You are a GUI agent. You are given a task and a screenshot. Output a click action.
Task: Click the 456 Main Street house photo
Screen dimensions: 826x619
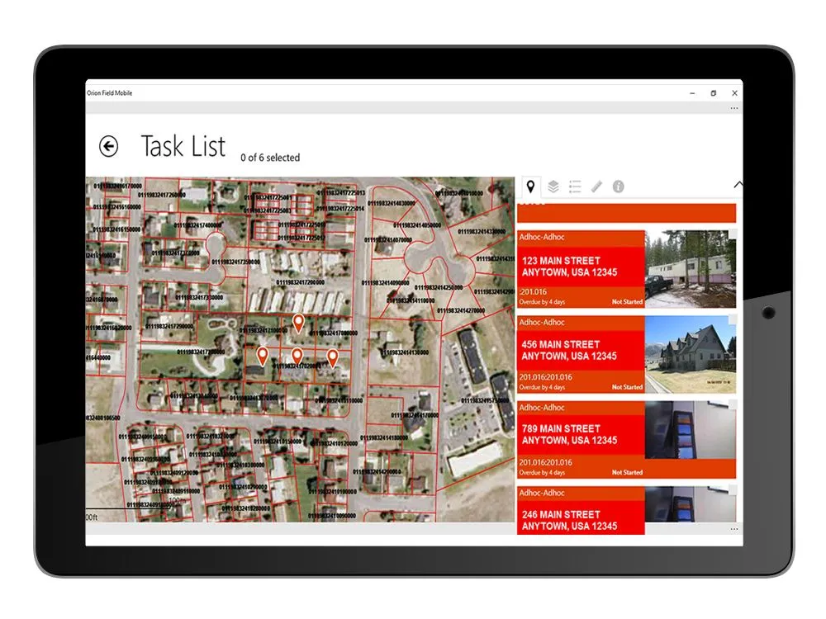(x=690, y=353)
